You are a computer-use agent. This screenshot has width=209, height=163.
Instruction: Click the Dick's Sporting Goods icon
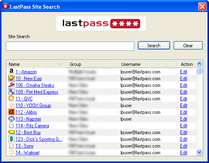pos(12,139)
